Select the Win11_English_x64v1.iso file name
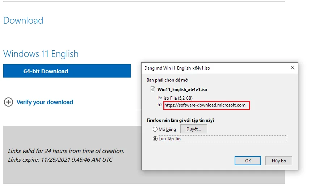The image size is (315, 187). click(x=182, y=89)
